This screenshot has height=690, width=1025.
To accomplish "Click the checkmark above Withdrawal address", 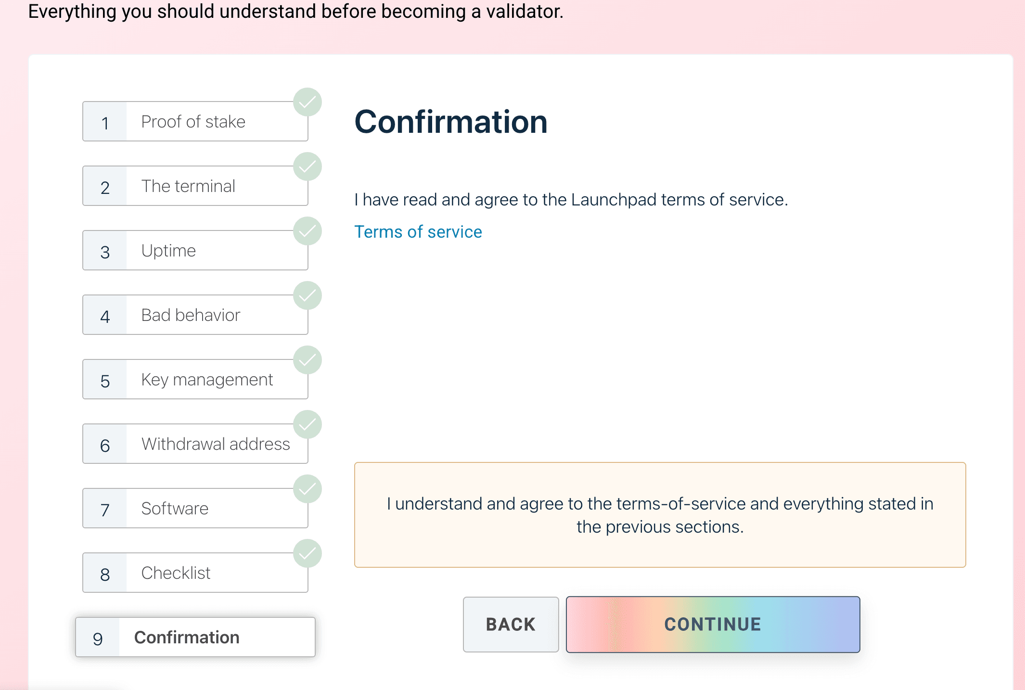I will (307, 425).
